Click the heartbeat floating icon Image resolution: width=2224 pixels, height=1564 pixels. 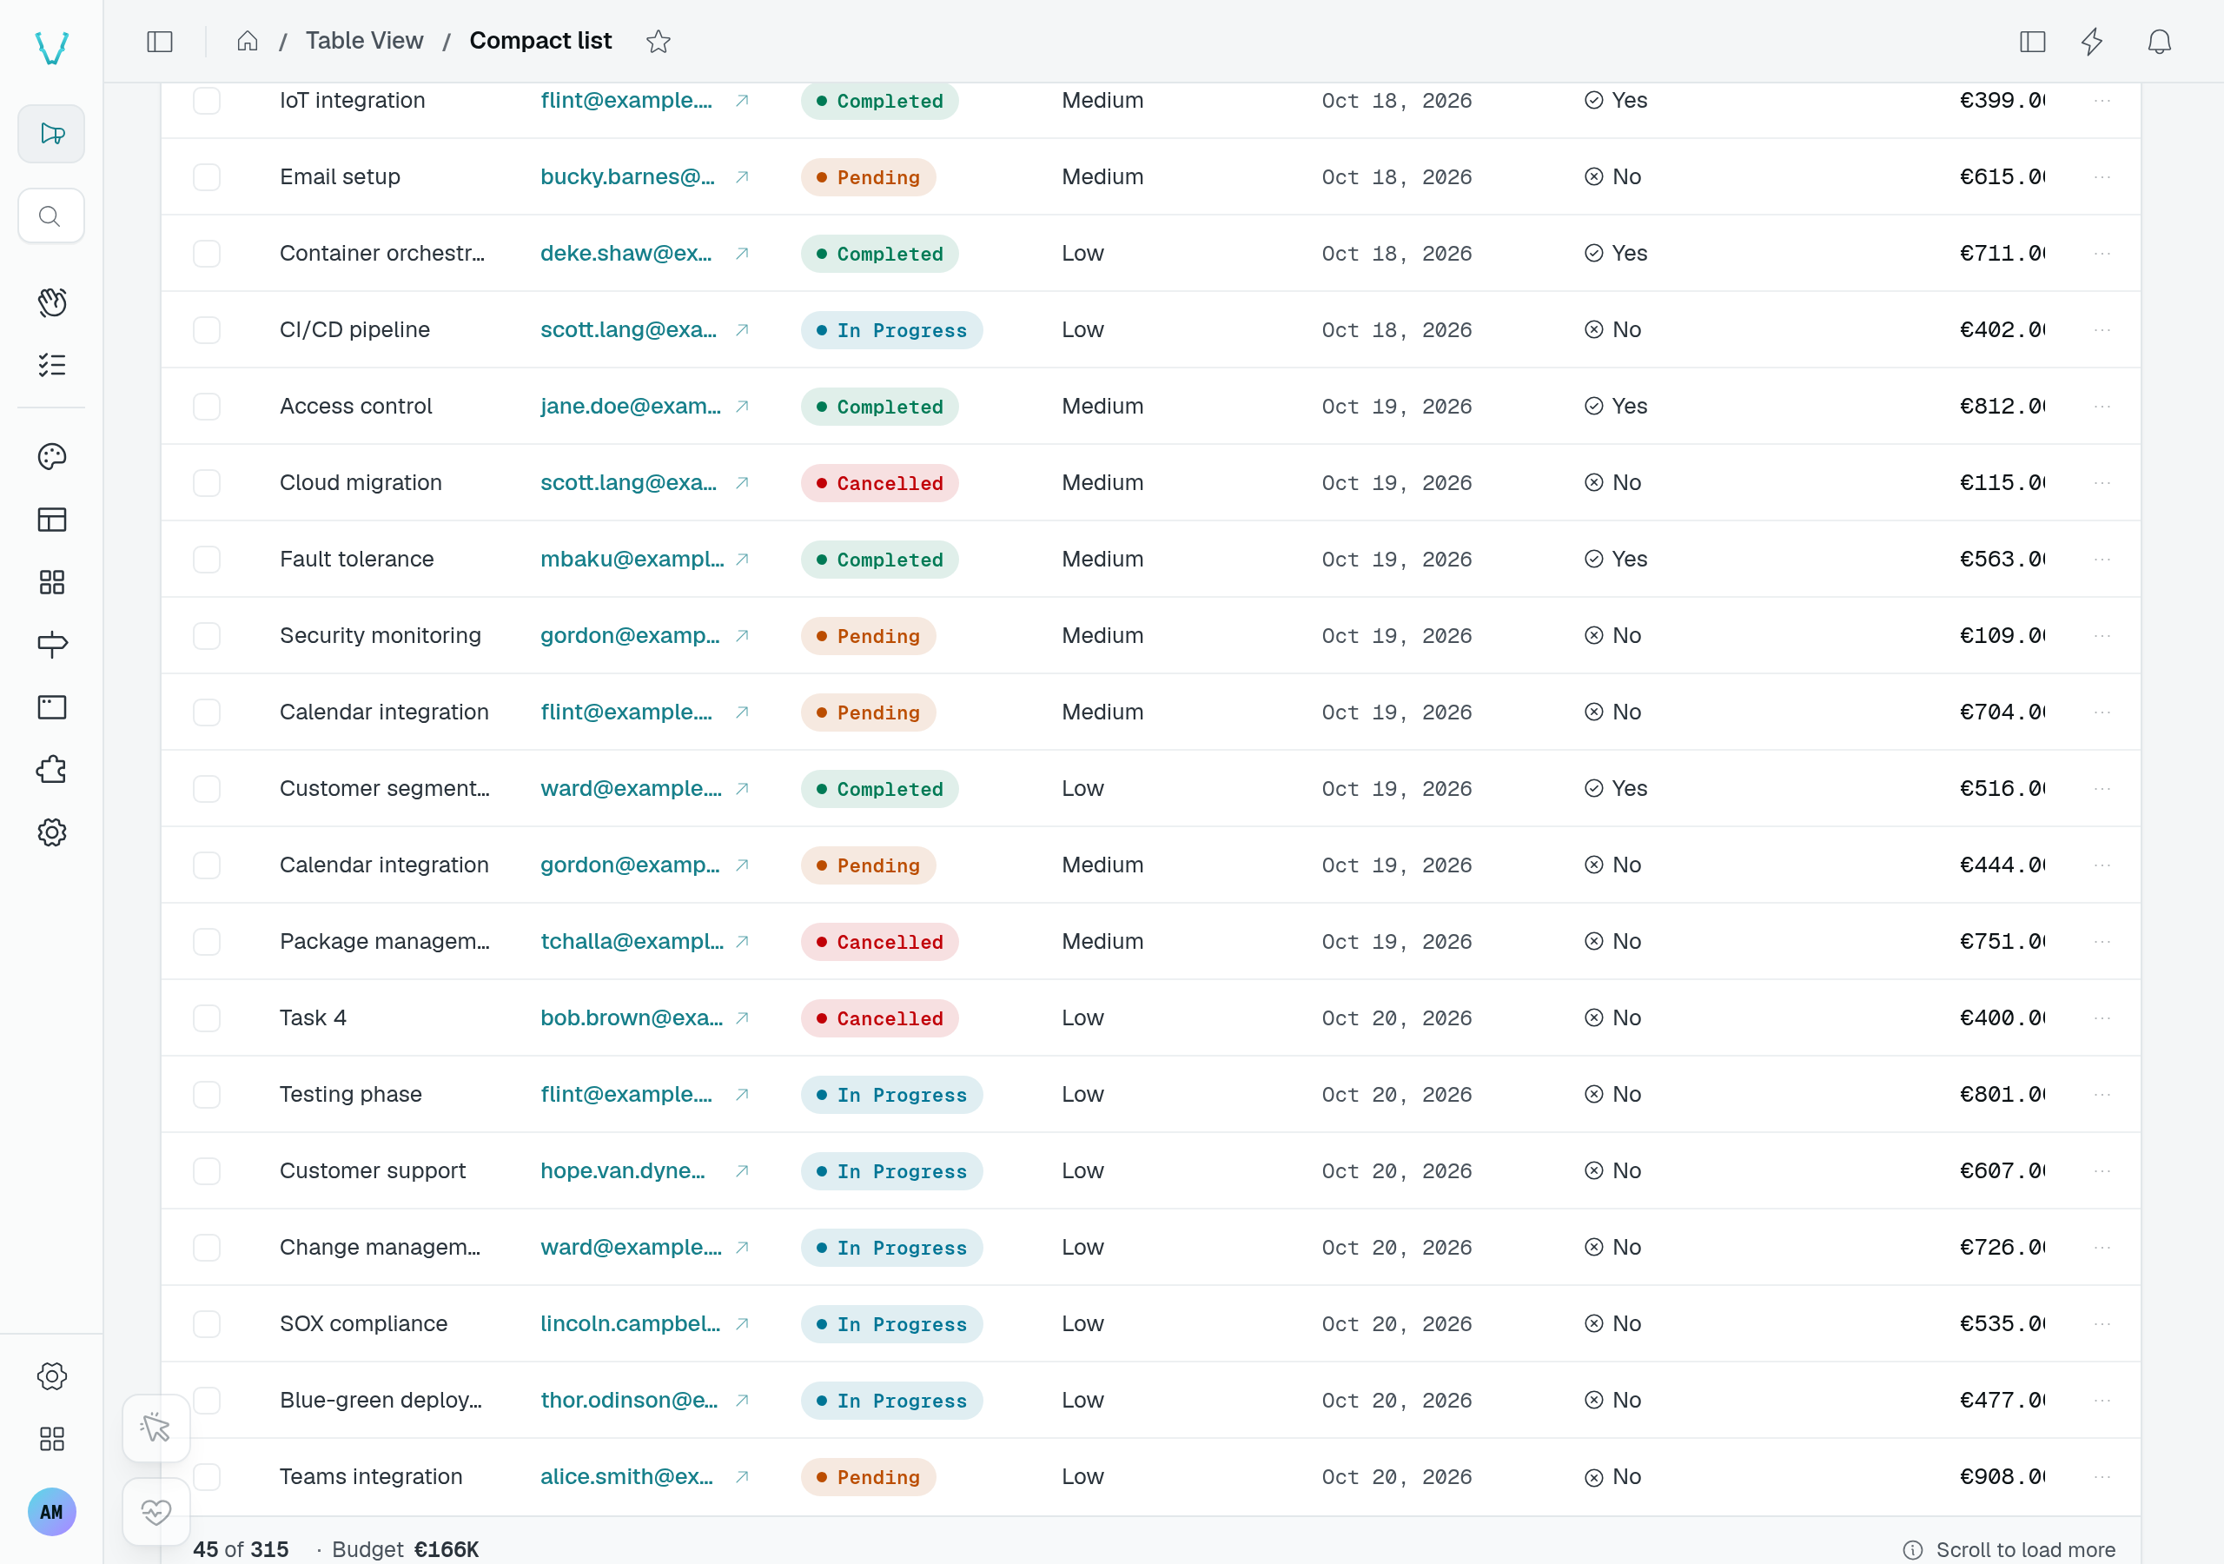pos(156,1512)
